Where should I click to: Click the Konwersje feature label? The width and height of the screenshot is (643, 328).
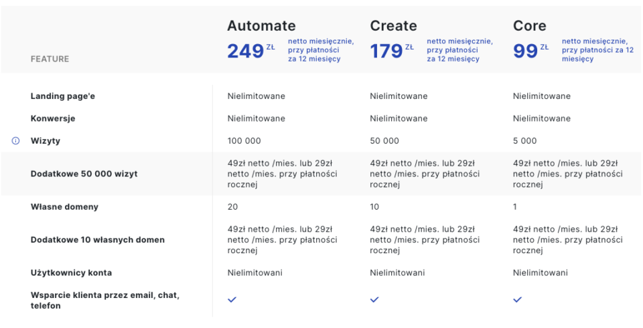(53, 119)
